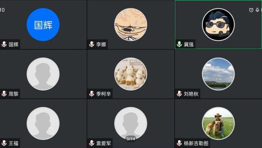Click the microphone status icon in the top right
This screenshot has width=262, height=148.
257,10
